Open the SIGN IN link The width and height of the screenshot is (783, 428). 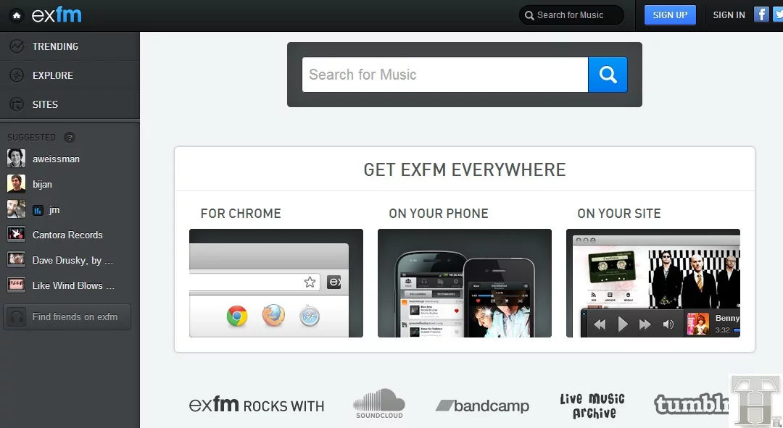[729, 15]
